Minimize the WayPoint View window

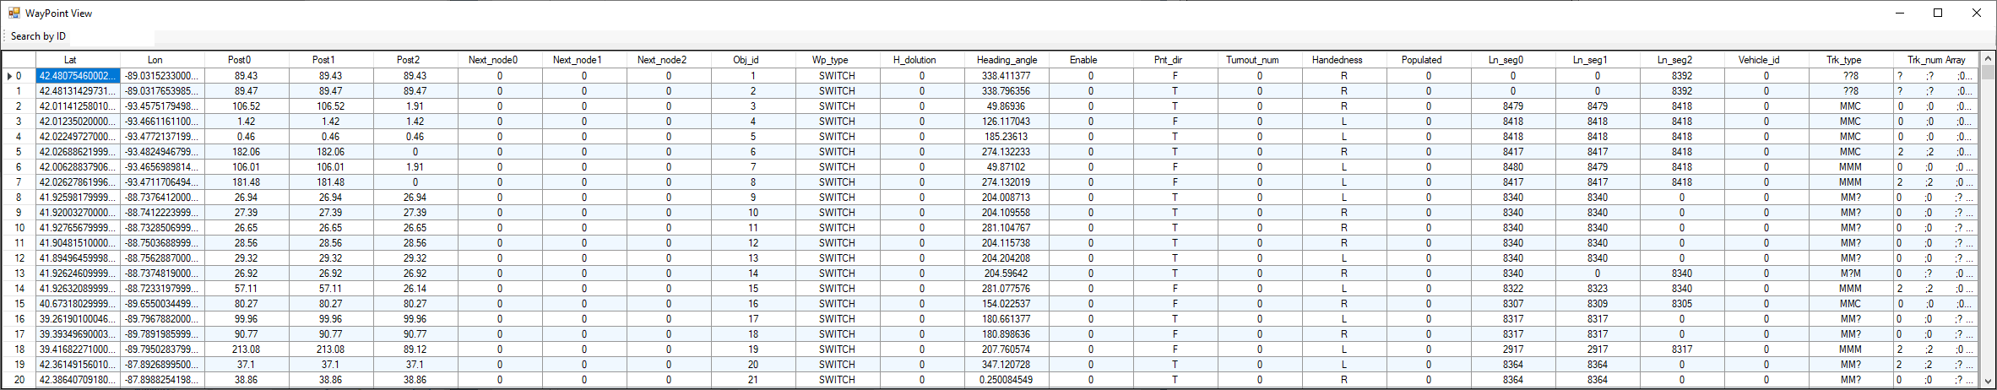point(1900,13)
